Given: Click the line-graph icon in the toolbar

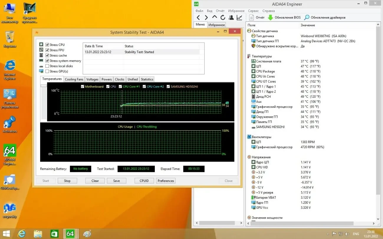Looking at the screenshot, I should (x=239, y=17).
